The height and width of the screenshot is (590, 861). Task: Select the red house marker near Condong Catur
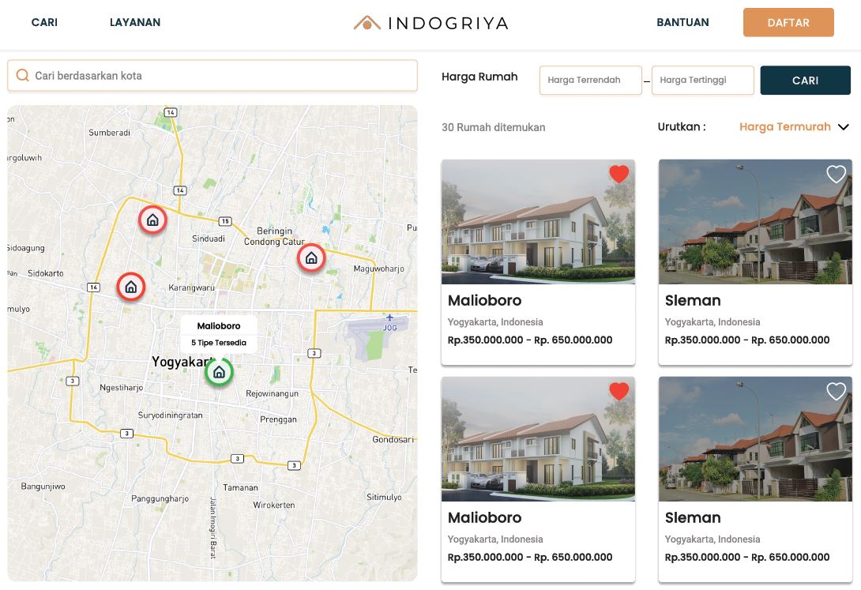(311, 257)
